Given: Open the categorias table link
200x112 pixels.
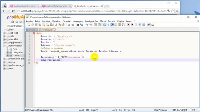Looking at the screenshot, I should (17, 52).
